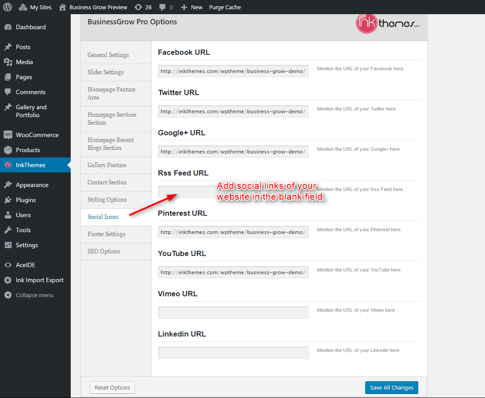Click Purge Cache in admin bar

point(225,7)
